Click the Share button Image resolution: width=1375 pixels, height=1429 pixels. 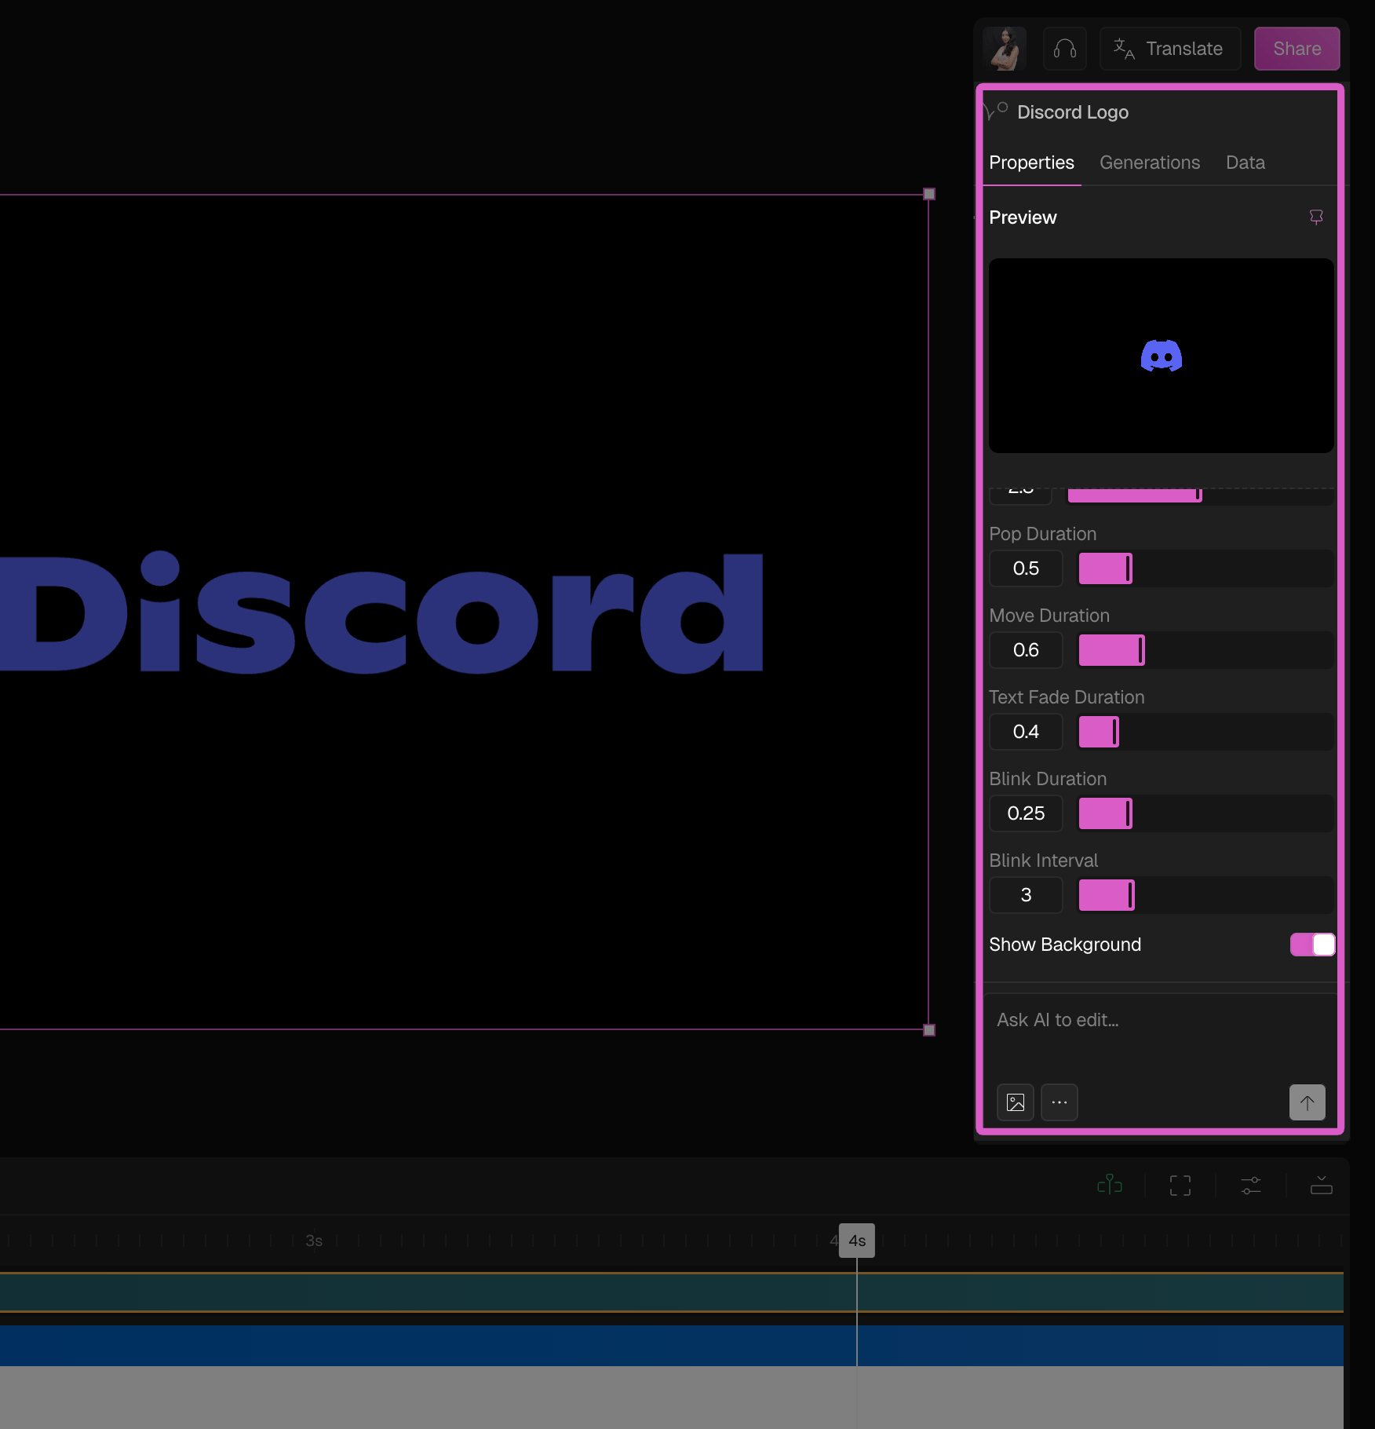pyautogui.click(x=1297, y=49)
